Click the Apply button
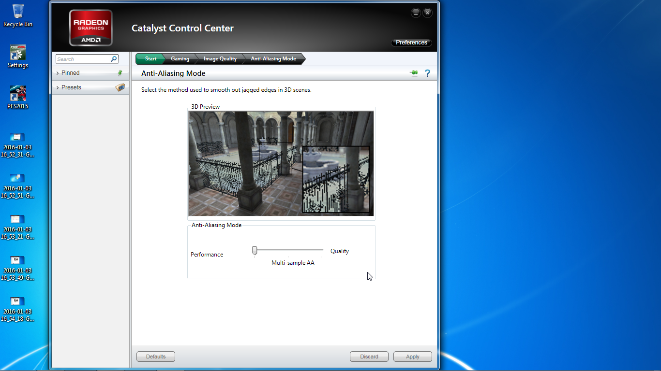Image resolution: width=661 pixels, height=371 pixels. (413, 357)
